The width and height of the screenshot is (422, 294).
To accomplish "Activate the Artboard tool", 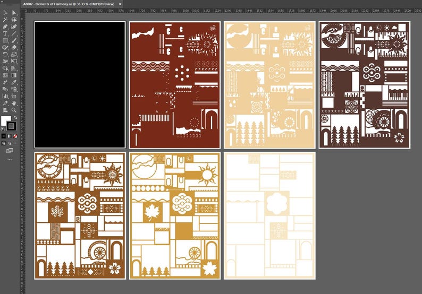I will [14, 96].
